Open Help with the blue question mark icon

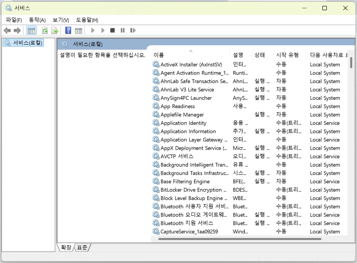pyautogui.click(x=68, y=30)
